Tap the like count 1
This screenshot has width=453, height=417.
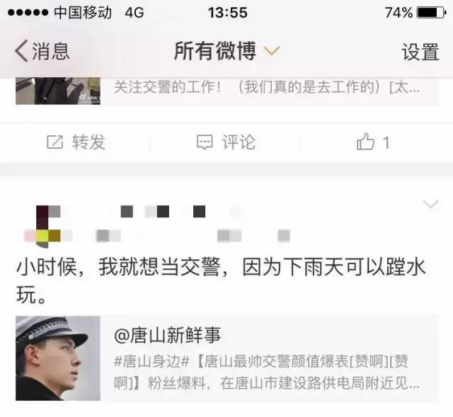click(x=386, y=142)
